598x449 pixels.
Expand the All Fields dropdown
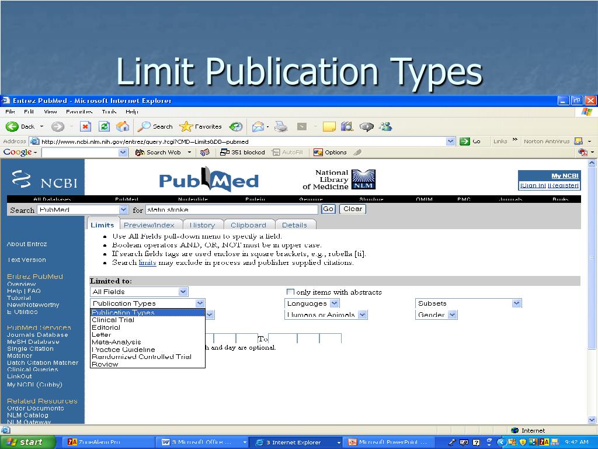coord(183,292)
